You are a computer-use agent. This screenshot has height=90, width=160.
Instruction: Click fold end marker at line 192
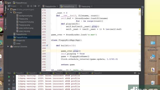tap(50, 64)
